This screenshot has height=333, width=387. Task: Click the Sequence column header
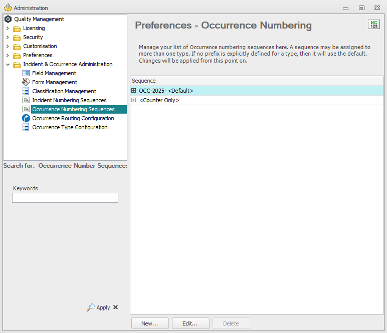tap(257, 81)
